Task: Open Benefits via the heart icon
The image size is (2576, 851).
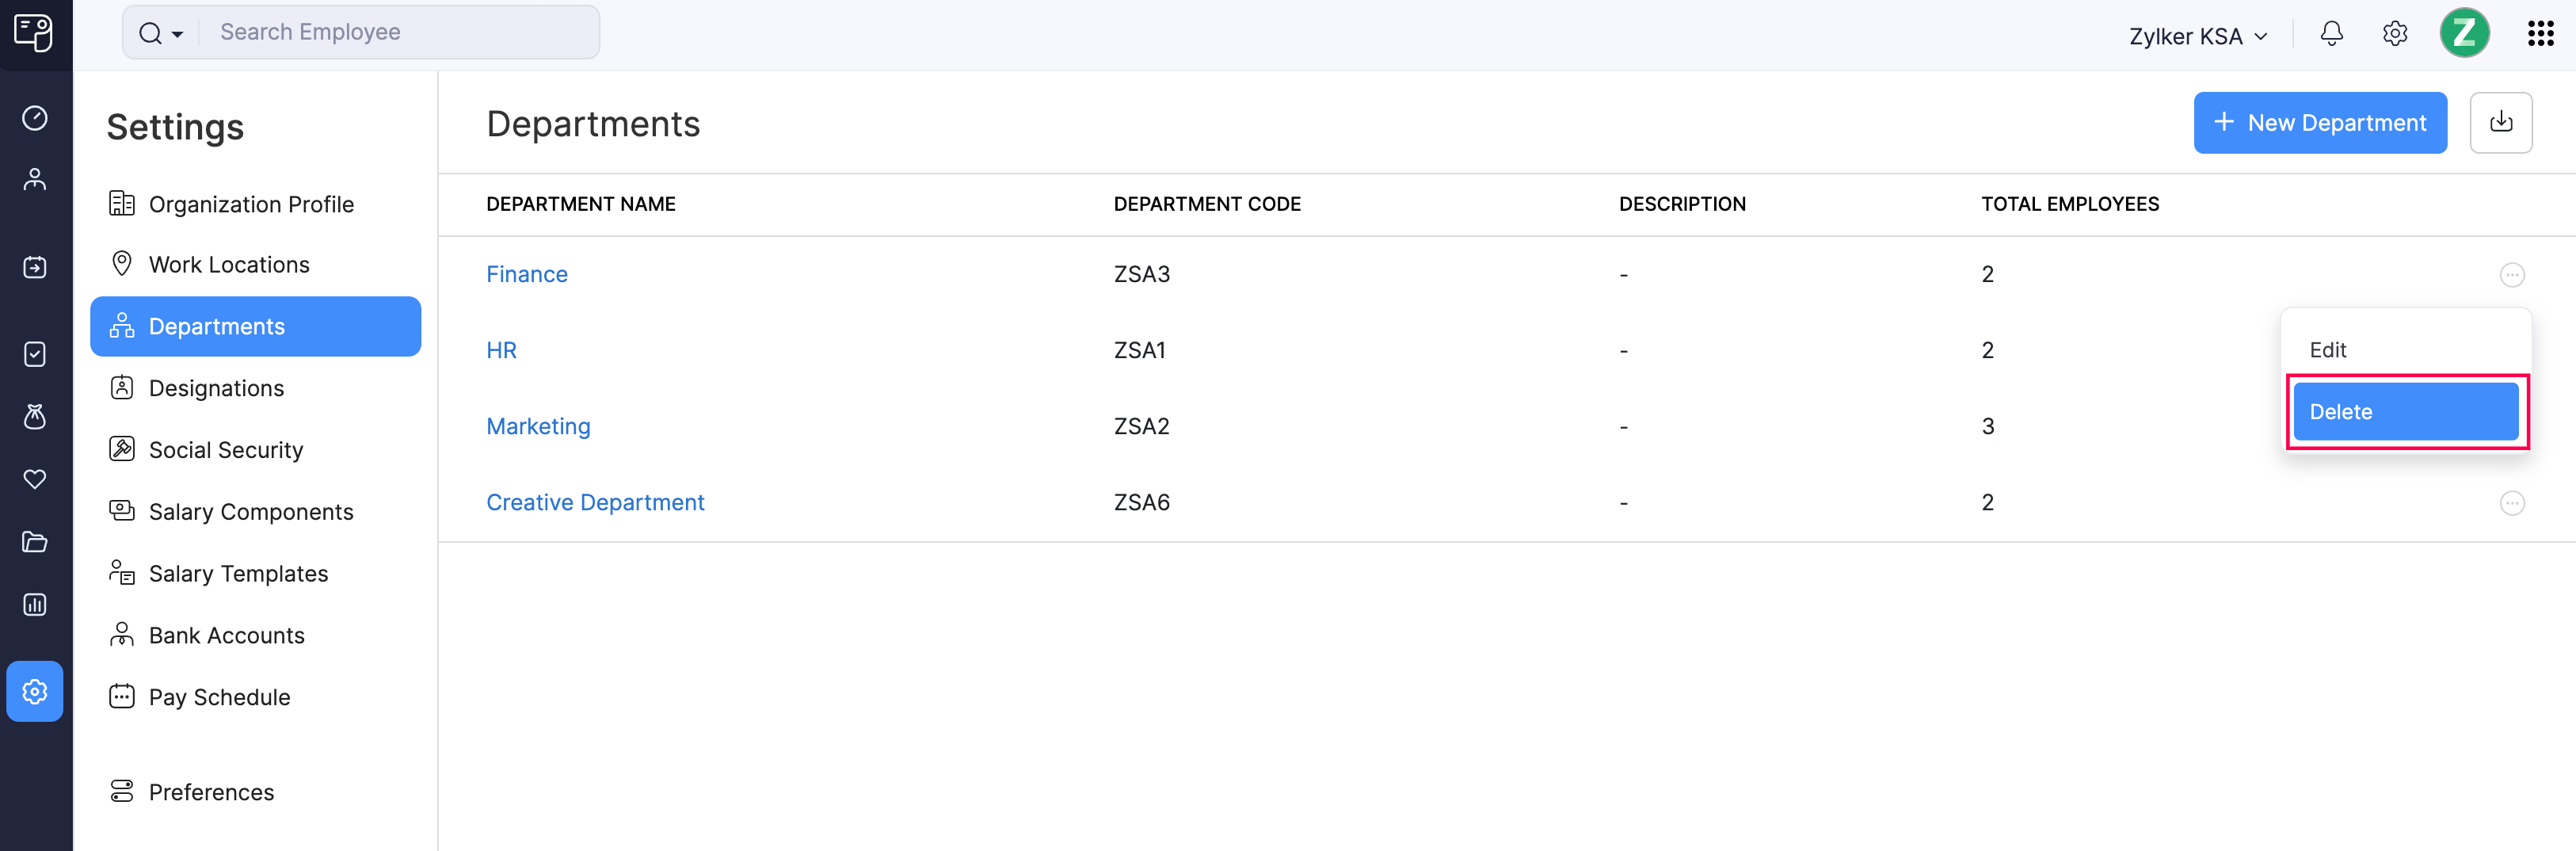Action: pyautogui.click(x=35, y=479)
